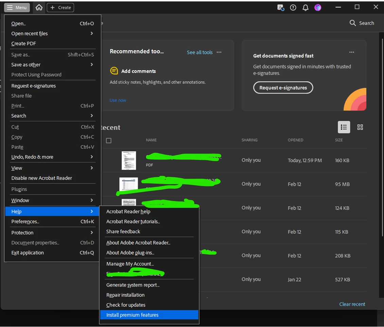The image size is (384, 327).
Task: Open signed documents card ellipsis menu
Action: pyautogui.click(x=352, y=52)
